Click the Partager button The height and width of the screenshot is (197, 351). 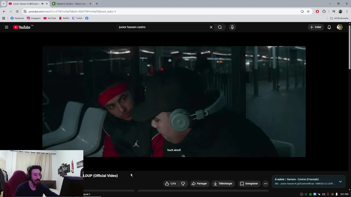click(199, 184)
